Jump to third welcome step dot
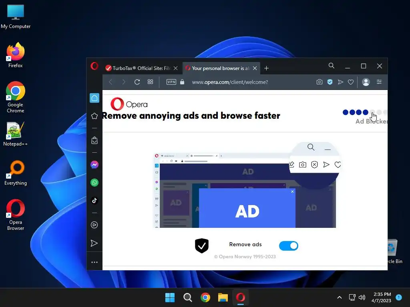This screenshot has height=307, width=410. [x=359, y=112]
